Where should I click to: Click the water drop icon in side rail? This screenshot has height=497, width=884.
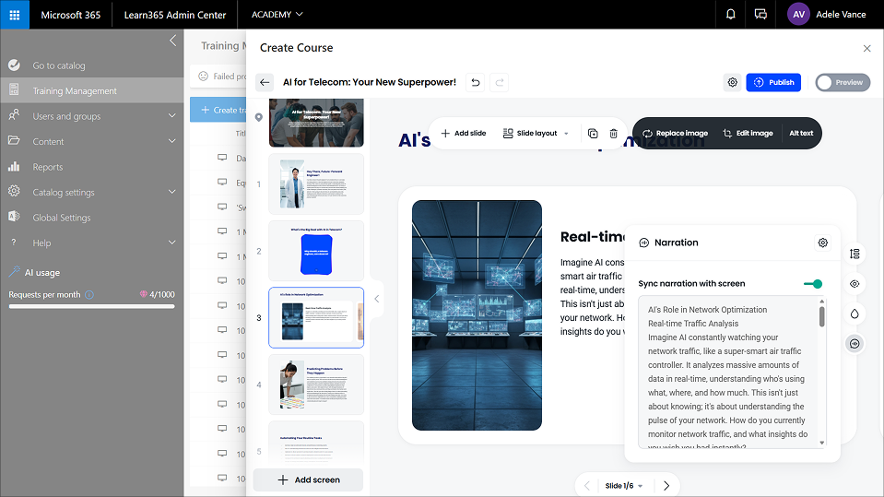point(855,314)
